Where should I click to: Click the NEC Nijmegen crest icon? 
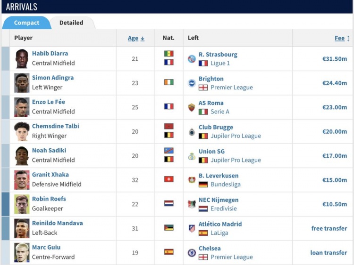click(192, 204)
